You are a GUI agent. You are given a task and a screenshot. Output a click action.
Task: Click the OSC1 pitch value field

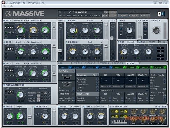pyautogui.click(x=9, y=28)
